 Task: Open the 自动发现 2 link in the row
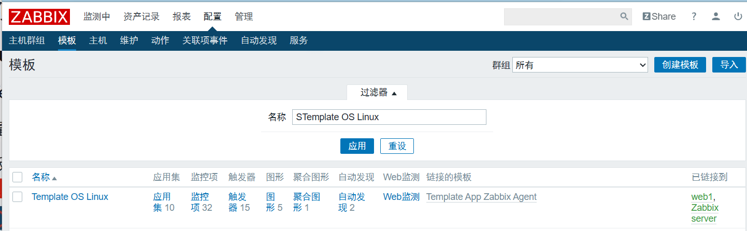[352, 202]
